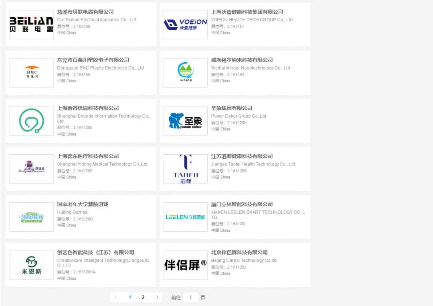Screen dimensions: 433x306
Task: Open 国家老年大学慧龄游戏 title link
Action: tap(83, 204)
